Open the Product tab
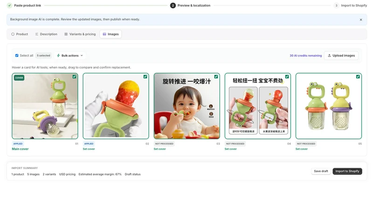The image size is (373, 210). pyautogui.click(x=20, y=34)
